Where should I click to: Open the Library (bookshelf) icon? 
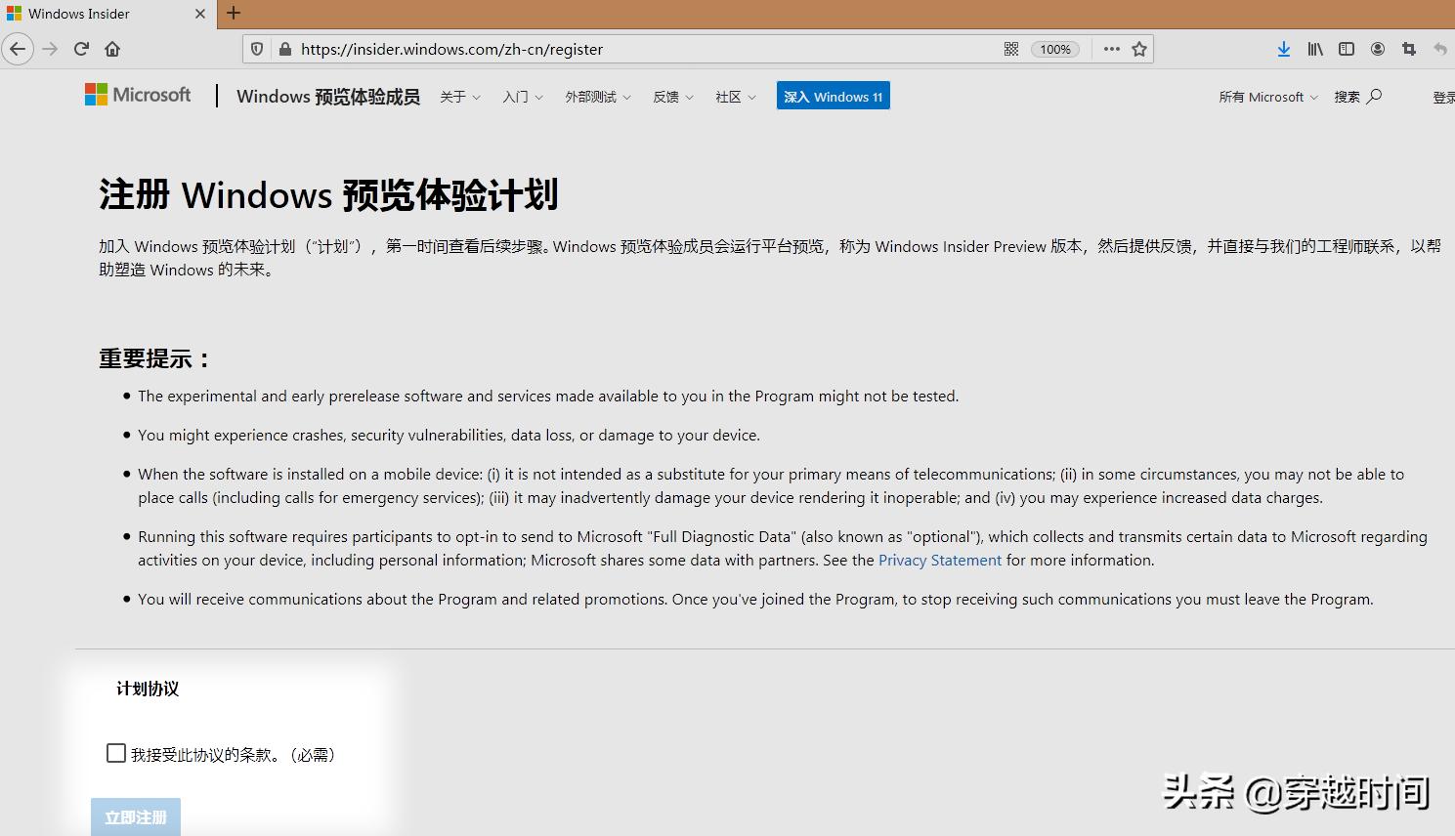[1314, 48]
